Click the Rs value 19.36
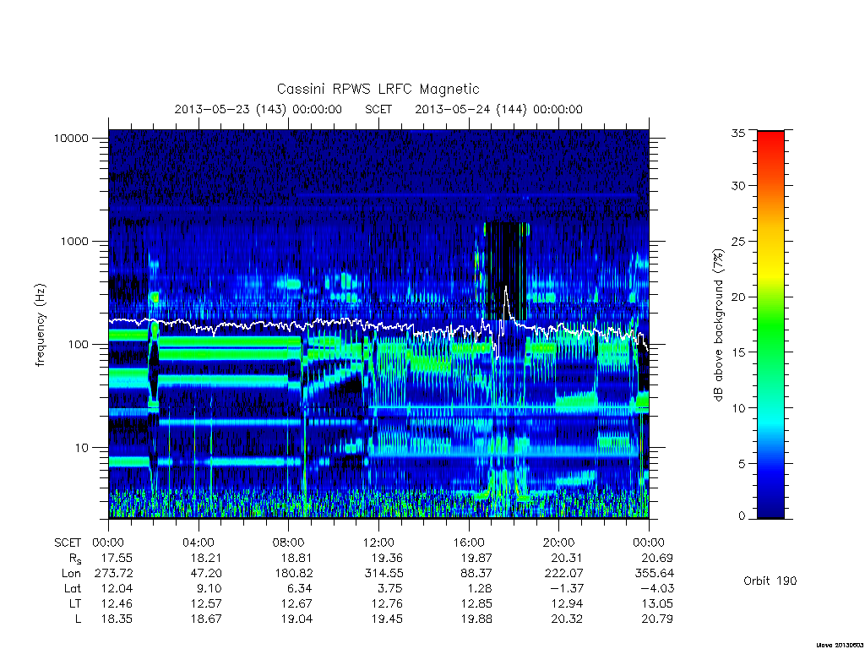Viewport: 865px width, 649px height. (387, 559)
